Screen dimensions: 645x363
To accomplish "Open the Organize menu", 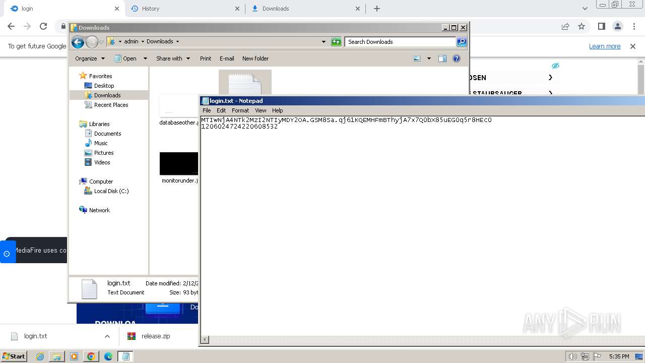I will (x=90, y=58).
